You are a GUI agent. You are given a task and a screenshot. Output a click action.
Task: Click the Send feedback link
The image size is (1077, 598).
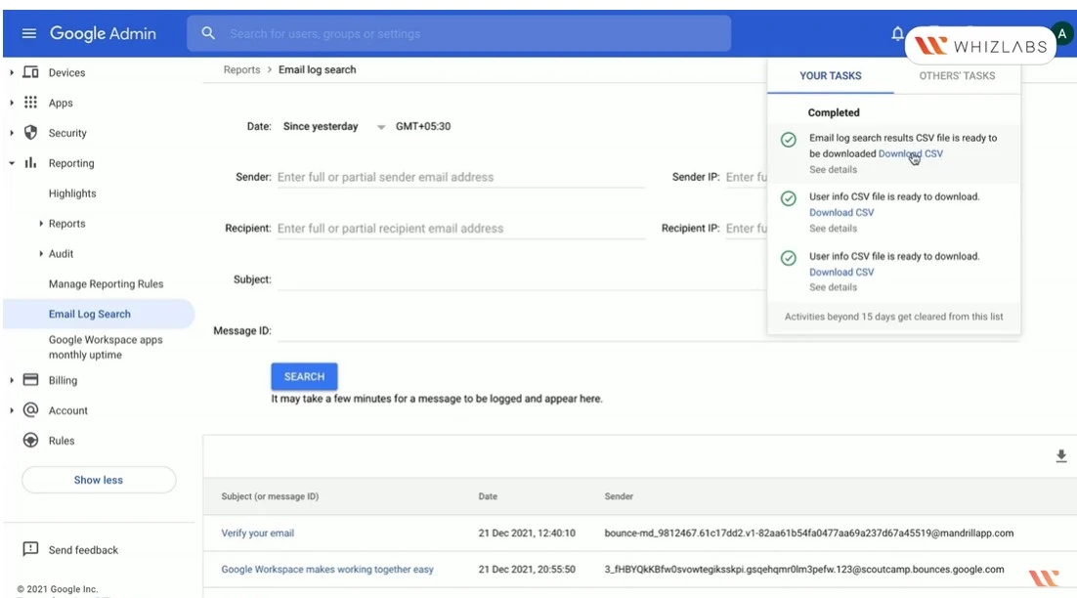coord(83,550)
